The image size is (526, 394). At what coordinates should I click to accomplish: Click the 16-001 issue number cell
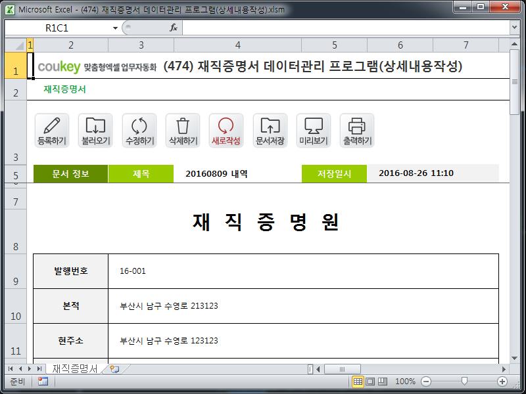pyautogui.click(x=303, y=271)
